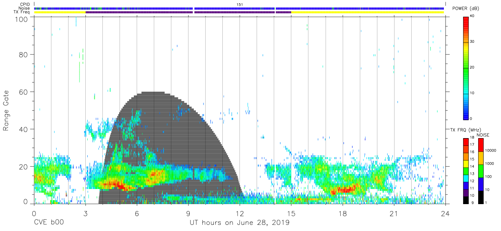Viewport: 501px width, 231px height.
Task: Click the 14 label on TX FRQ scale
Action: pyautogui.click(x=473, y=166)
